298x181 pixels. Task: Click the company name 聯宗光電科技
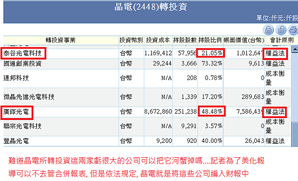click(x=22, y=126)
